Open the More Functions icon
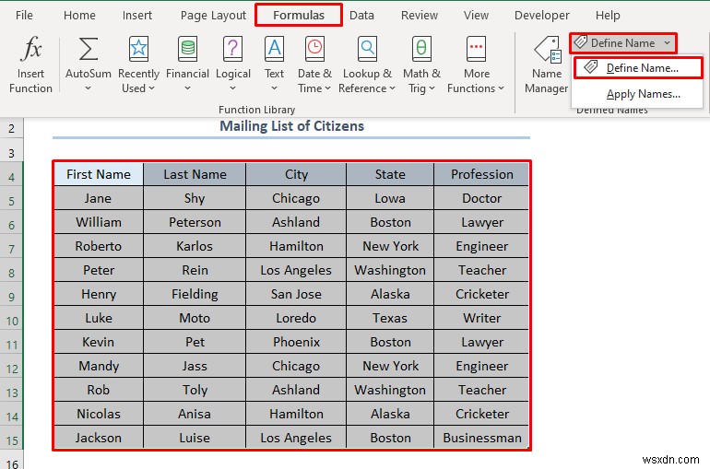Viewport: 710px width, 469px height. (477, 49)
